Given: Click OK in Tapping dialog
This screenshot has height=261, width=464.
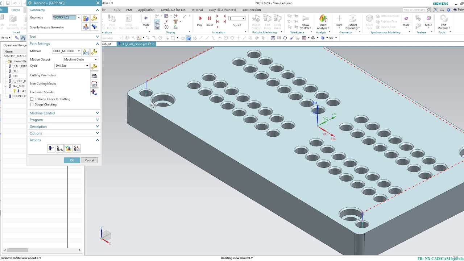Looking at the screenshot, I should [x=72, y=160].
